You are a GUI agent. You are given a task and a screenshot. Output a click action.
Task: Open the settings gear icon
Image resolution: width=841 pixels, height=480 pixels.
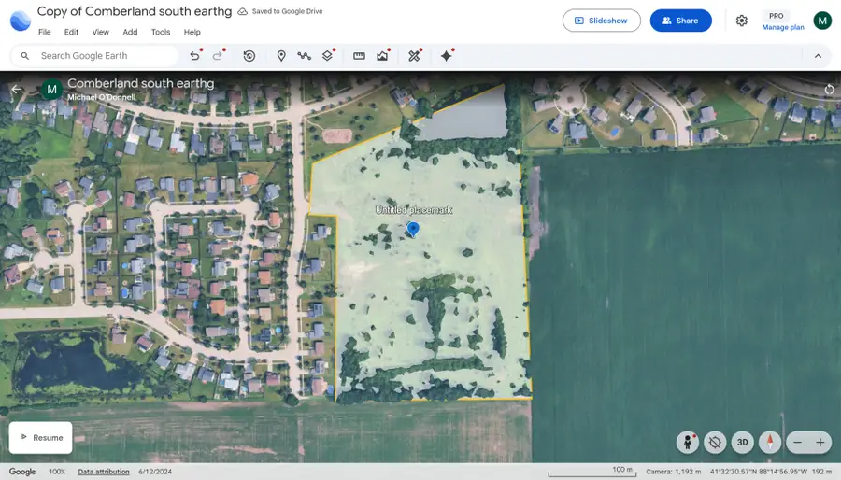pyautogui.click(x=741, y=21)
